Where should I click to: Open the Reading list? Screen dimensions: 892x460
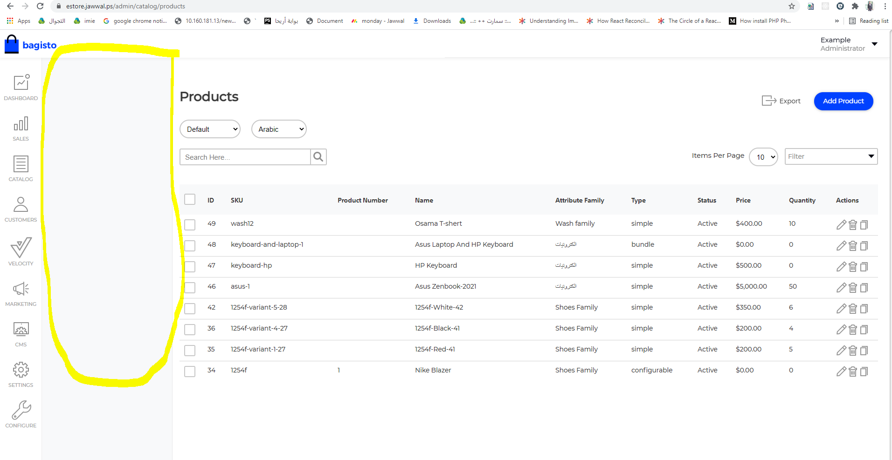[x=869, y=21]
